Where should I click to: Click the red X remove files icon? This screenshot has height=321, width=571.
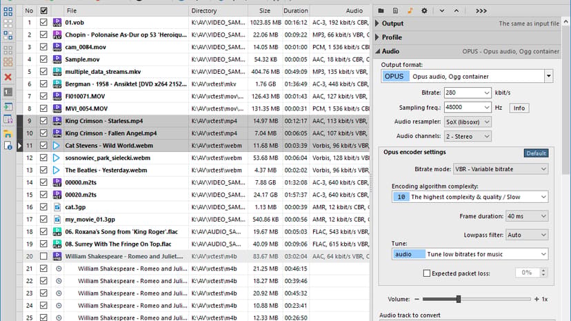8,77
